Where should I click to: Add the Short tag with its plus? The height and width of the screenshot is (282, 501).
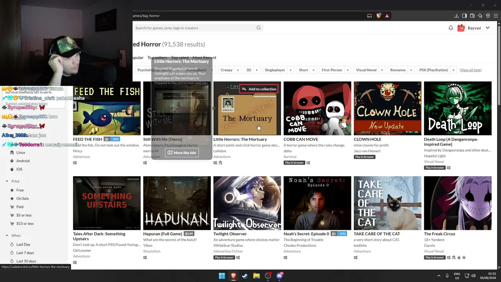tap(314, 70)
